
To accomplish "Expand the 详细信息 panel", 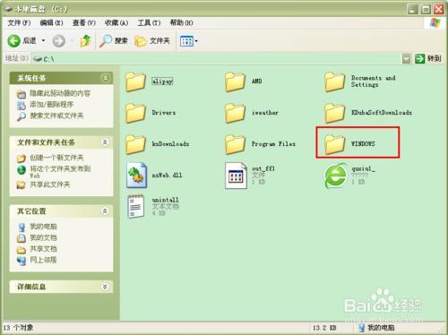I will click(105, 287).
